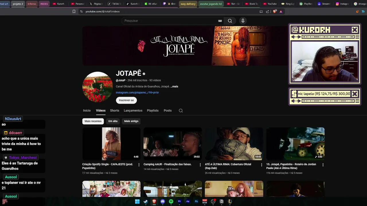Click the Brave Rewards triangle icon
This screenshot has width=367, height=206.
(x=281, y=11)
